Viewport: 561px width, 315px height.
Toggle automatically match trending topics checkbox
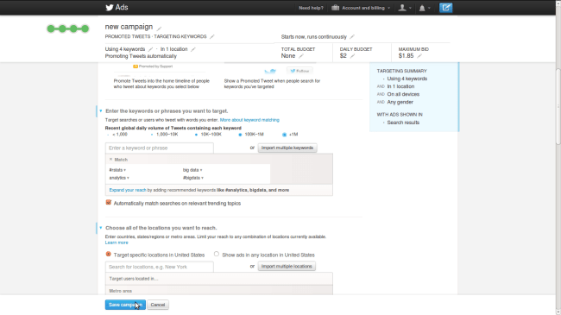coord(109,203)
